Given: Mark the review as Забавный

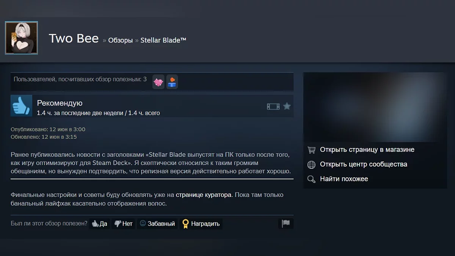Looking at the screenshot, I should pyautogui.click(x=157, y=224).
